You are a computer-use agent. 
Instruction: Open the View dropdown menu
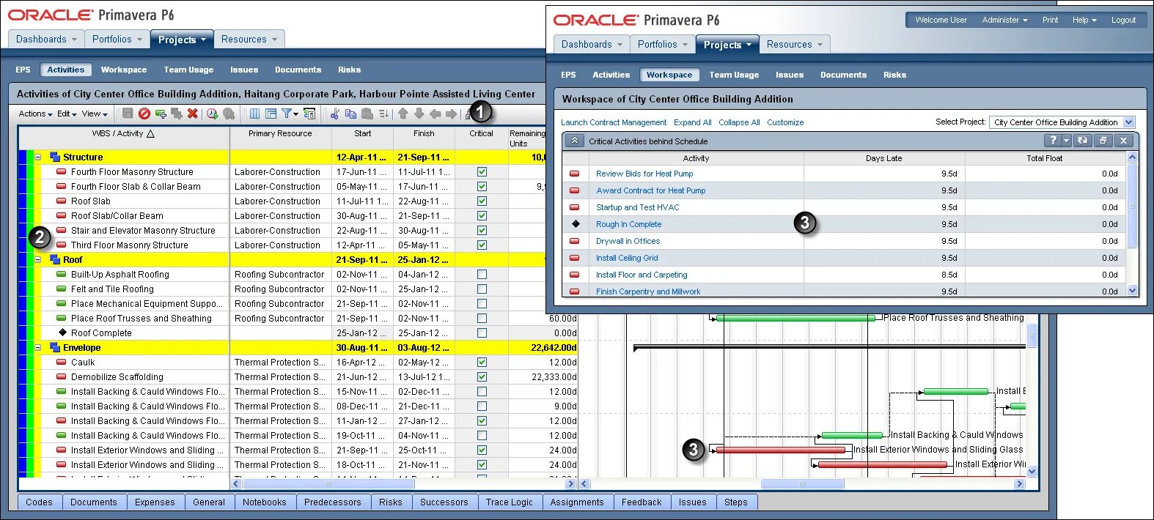coord(95,114)
